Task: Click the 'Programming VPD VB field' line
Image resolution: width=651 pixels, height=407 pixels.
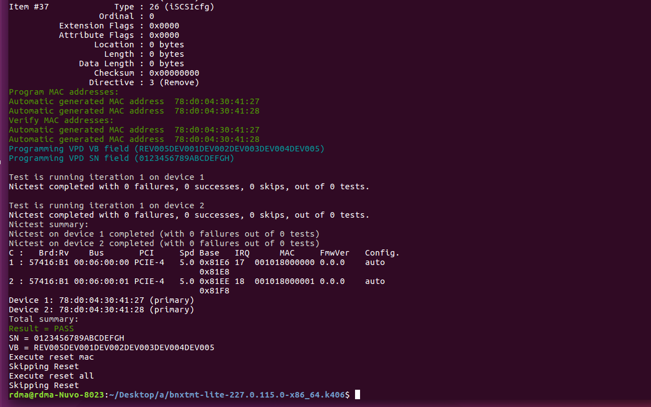Action: [166, 149]
